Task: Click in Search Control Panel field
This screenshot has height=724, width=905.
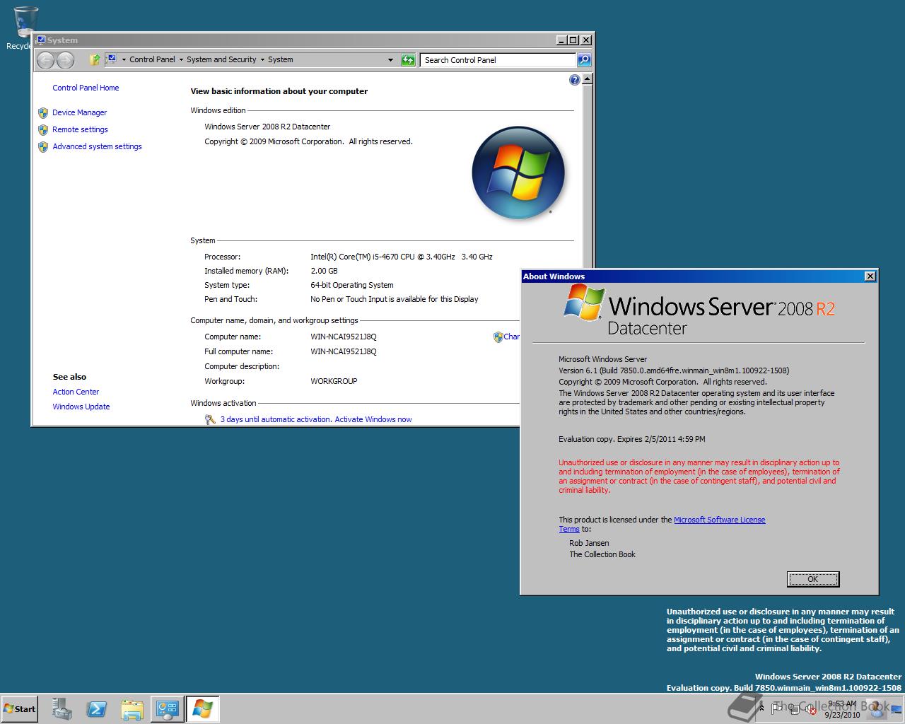Action: click(498, 60)
